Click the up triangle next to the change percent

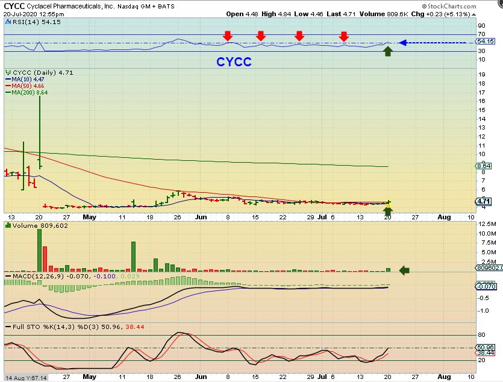tap(474, 14)
